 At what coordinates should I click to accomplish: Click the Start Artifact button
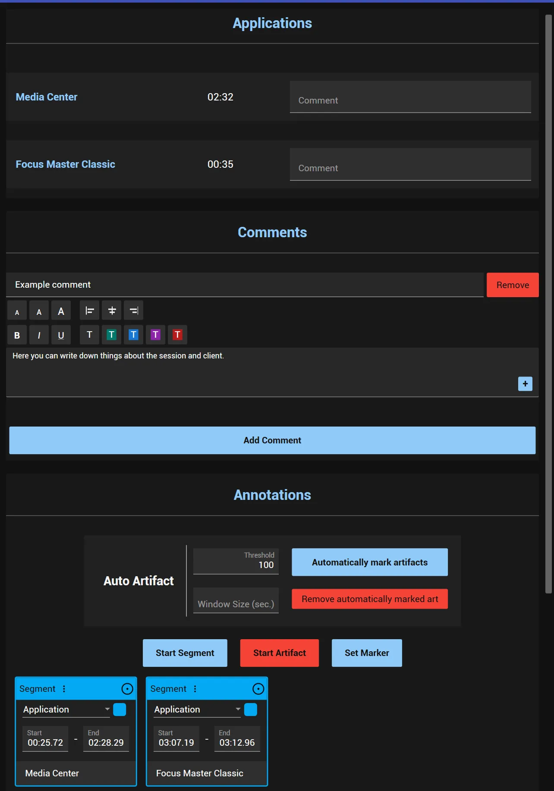(x=280, y=653)
